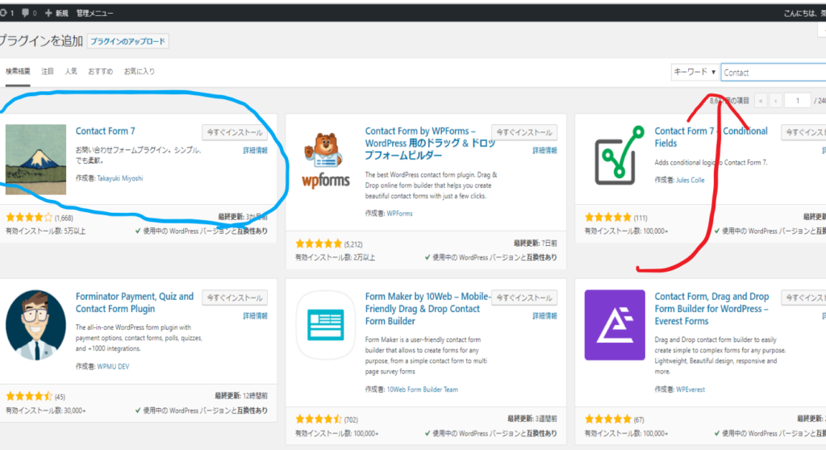
Task: Switch to the 検索結果 tab
Action: pos(18,71)
